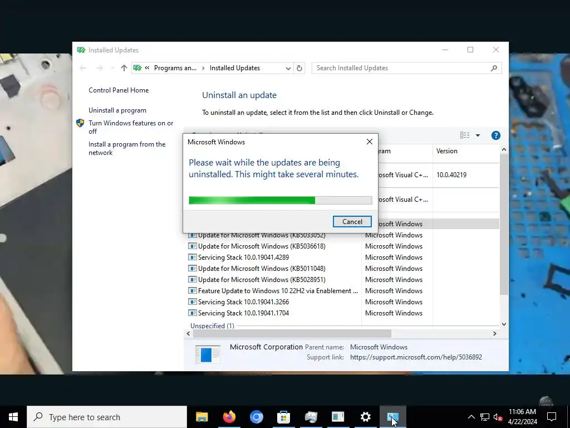Refresh the Installed Updates list
The width and height of the screenshot is (570, 428).
[x=299, y=68]
